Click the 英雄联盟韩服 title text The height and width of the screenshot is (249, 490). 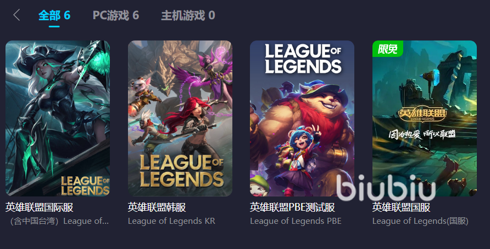click(157, 207)
